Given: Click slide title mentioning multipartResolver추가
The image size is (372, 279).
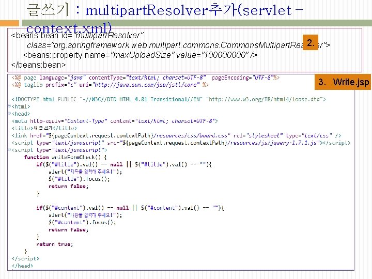Looking at the screenshot, I should [x=165, y=19].
